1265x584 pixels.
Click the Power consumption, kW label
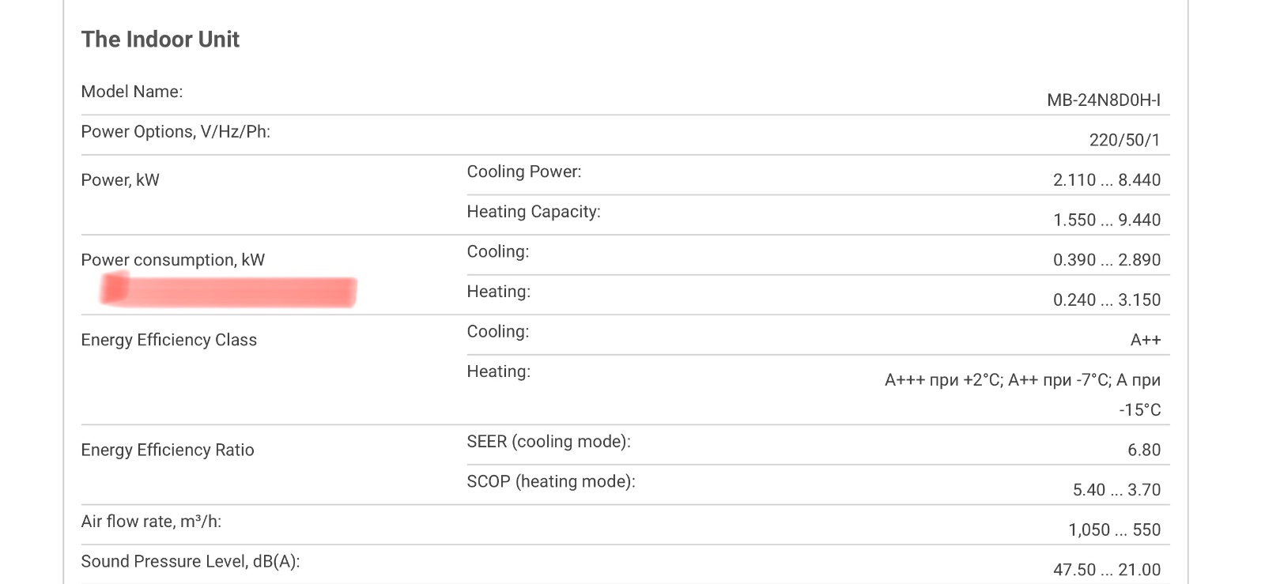pos(173,260)
